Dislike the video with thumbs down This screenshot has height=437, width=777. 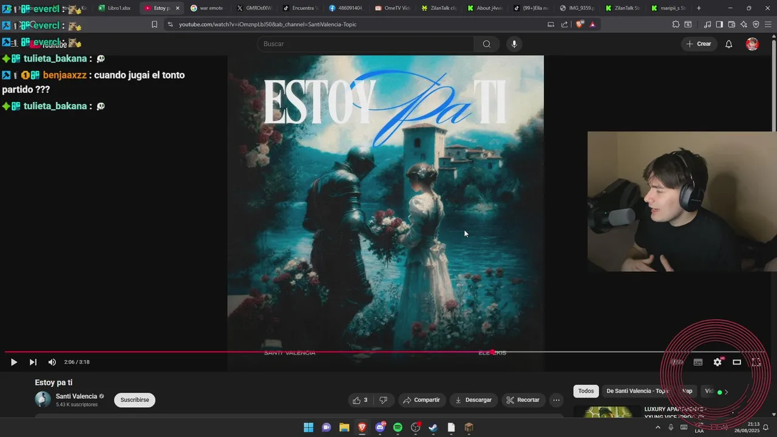tap(383, 400)
